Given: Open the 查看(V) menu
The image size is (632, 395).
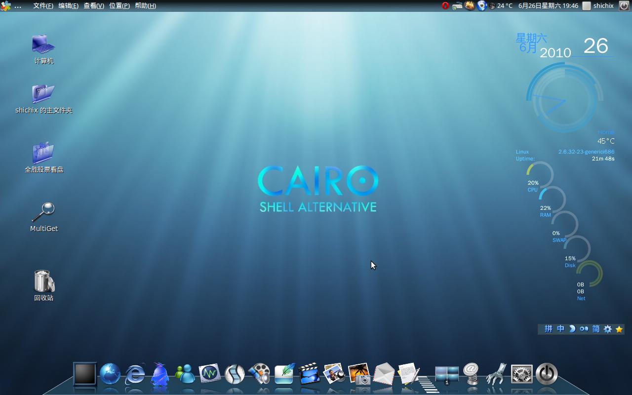Looking at the screenshot, I should [x=94, y=6].
